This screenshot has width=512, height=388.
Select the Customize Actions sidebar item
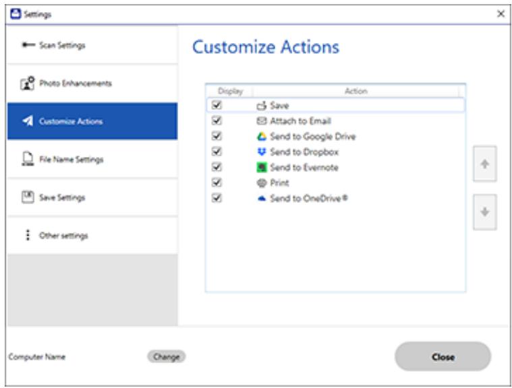(x=92, y=121)
